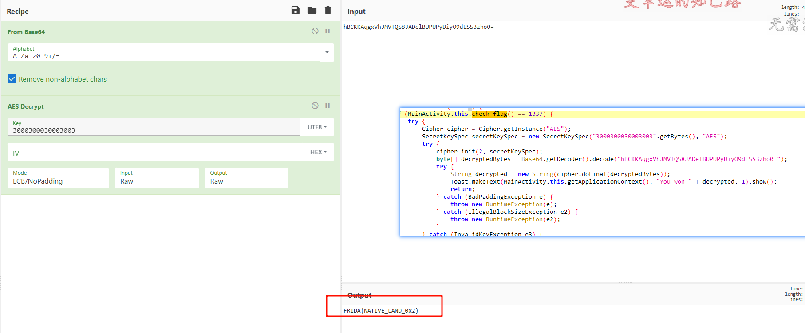Click the Base64 string in Input pane
Screen dimensions: 805x333
coord(418,27)
